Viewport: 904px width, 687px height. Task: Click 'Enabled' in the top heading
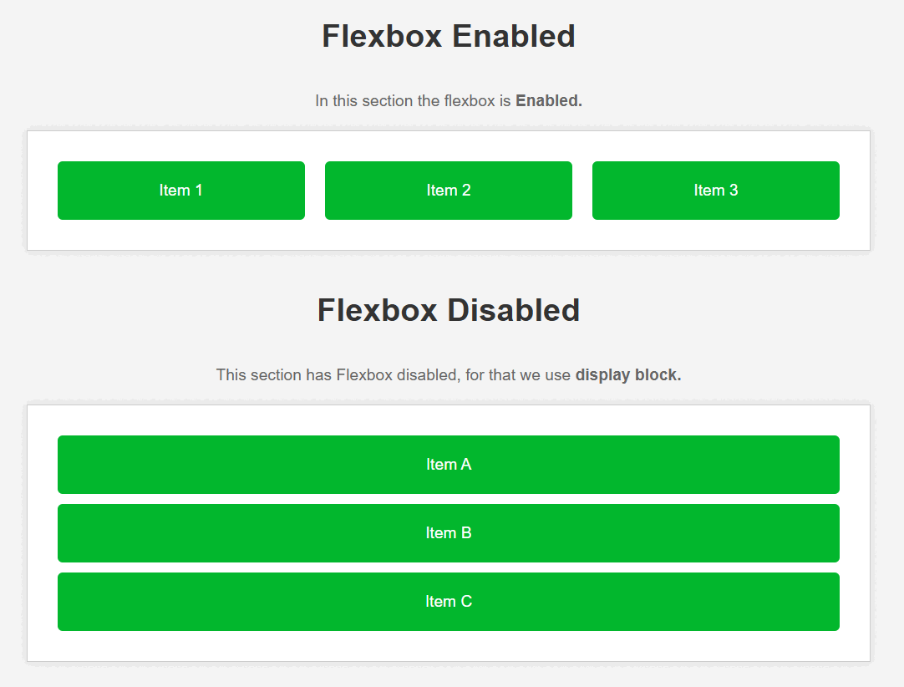513,37
